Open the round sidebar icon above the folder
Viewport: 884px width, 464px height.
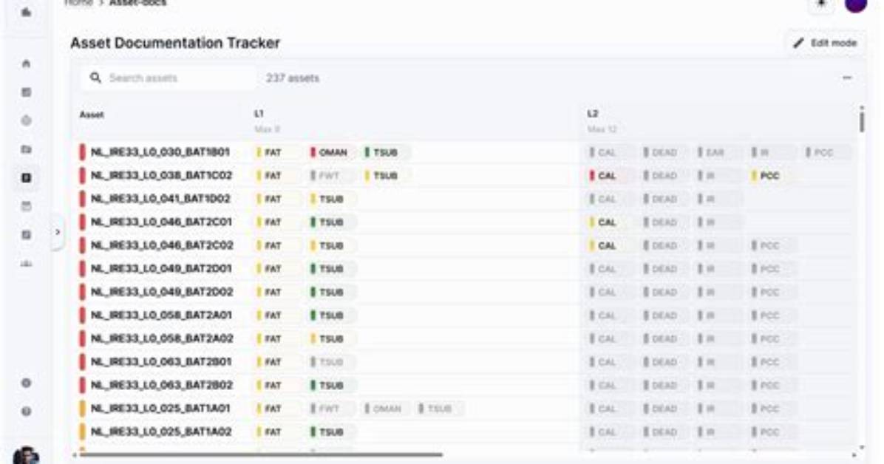pos(26,120)
